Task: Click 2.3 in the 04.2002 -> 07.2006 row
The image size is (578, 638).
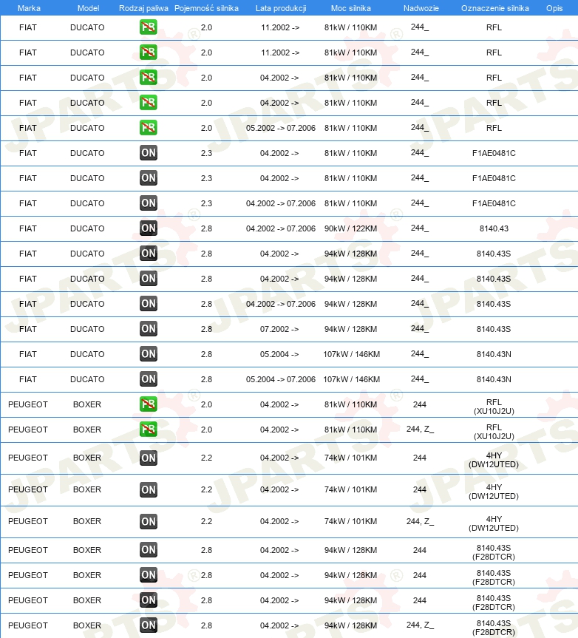Action: coord(207,203)
